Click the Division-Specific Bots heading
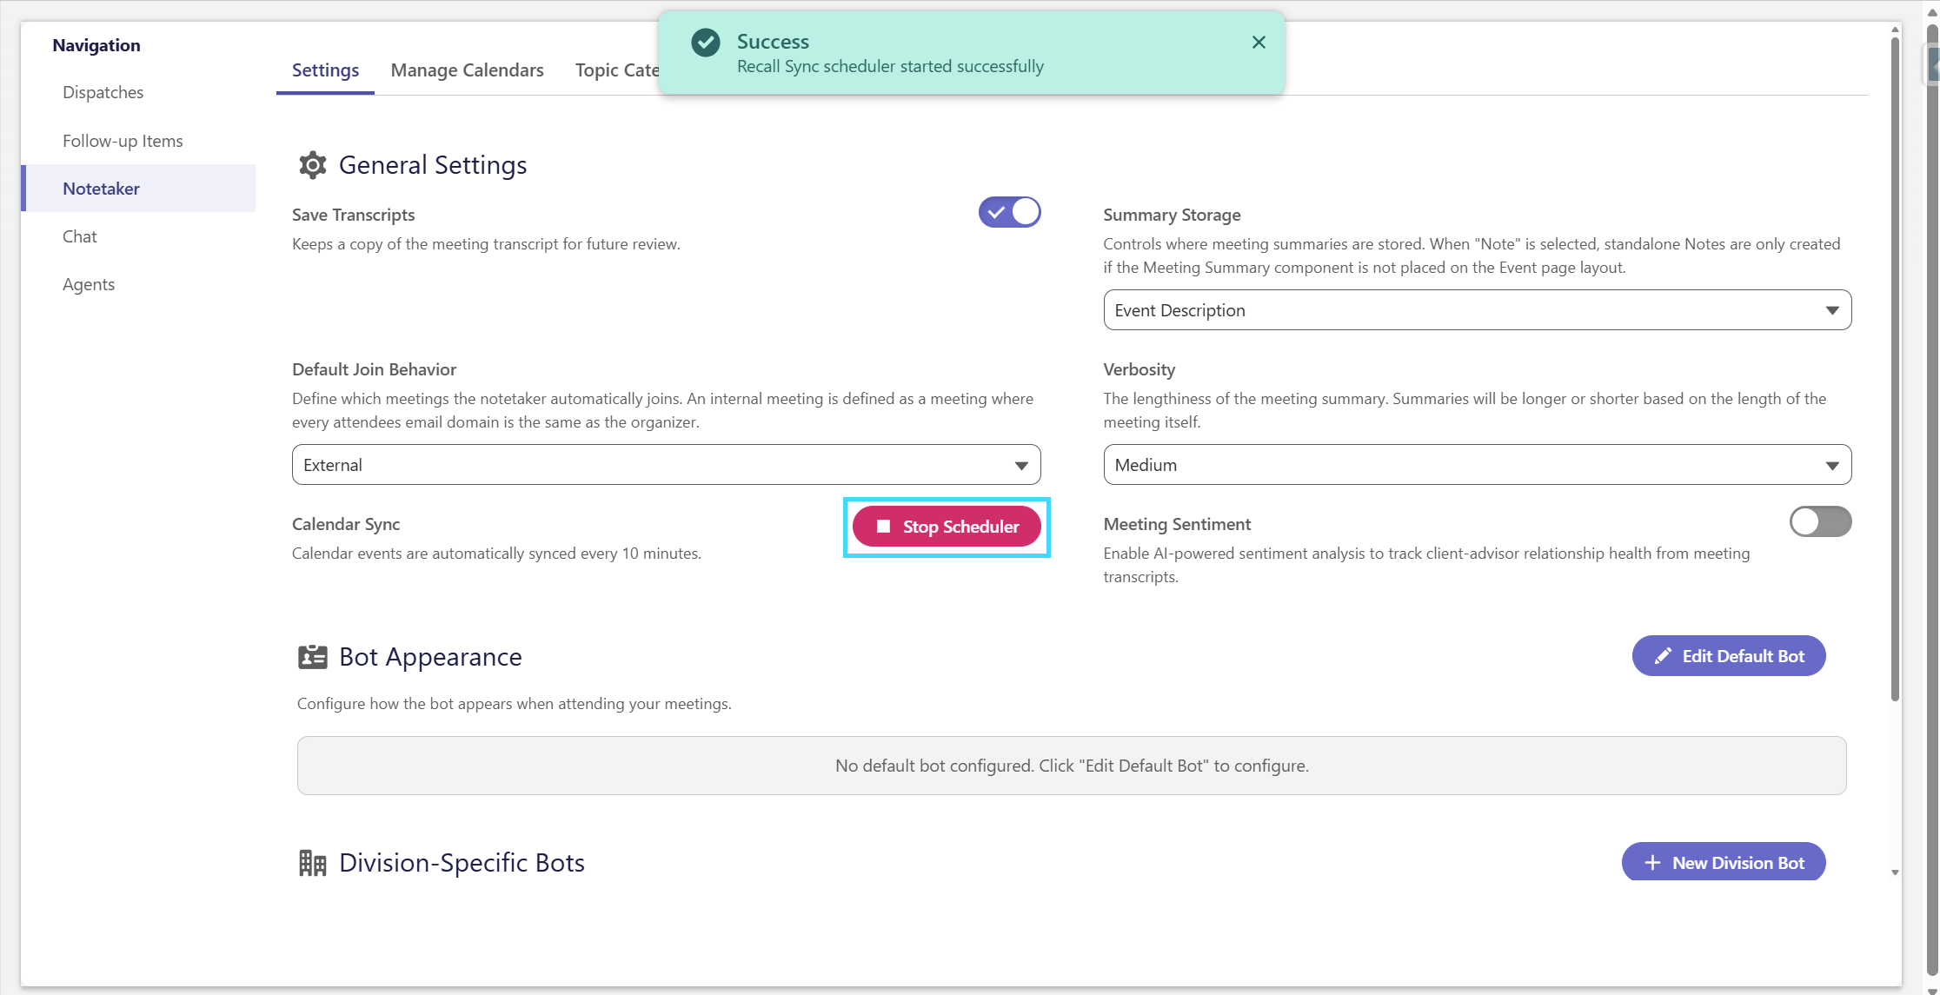 coord(462,863)
